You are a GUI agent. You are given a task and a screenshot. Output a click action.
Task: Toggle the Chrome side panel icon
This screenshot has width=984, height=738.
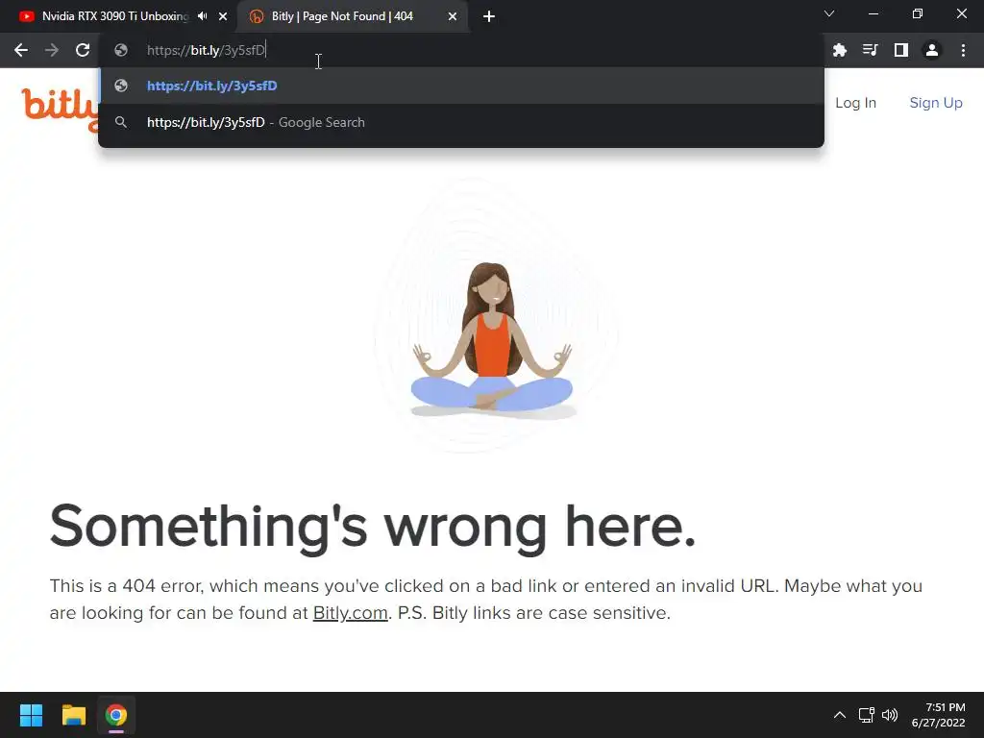(901, 50)
